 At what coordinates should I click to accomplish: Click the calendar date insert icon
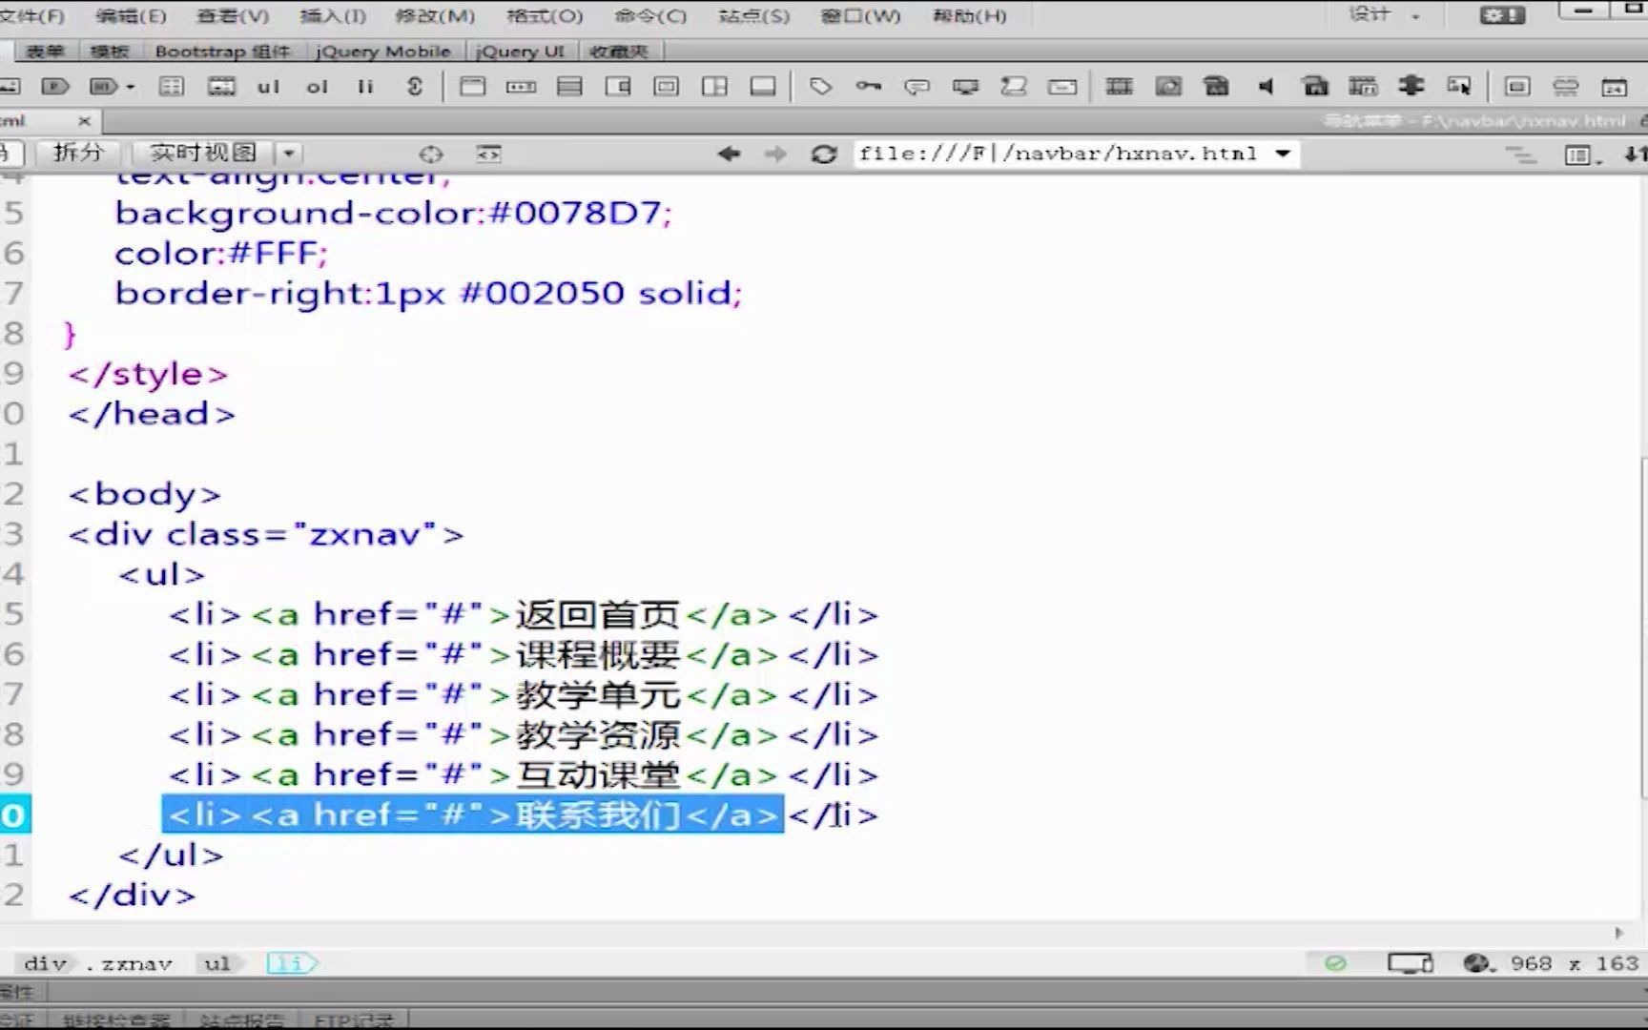point(1614,87)
